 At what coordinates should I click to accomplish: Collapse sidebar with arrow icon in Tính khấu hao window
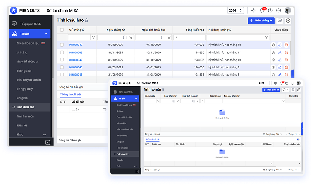pyautogui.click(x=48, y=143)
